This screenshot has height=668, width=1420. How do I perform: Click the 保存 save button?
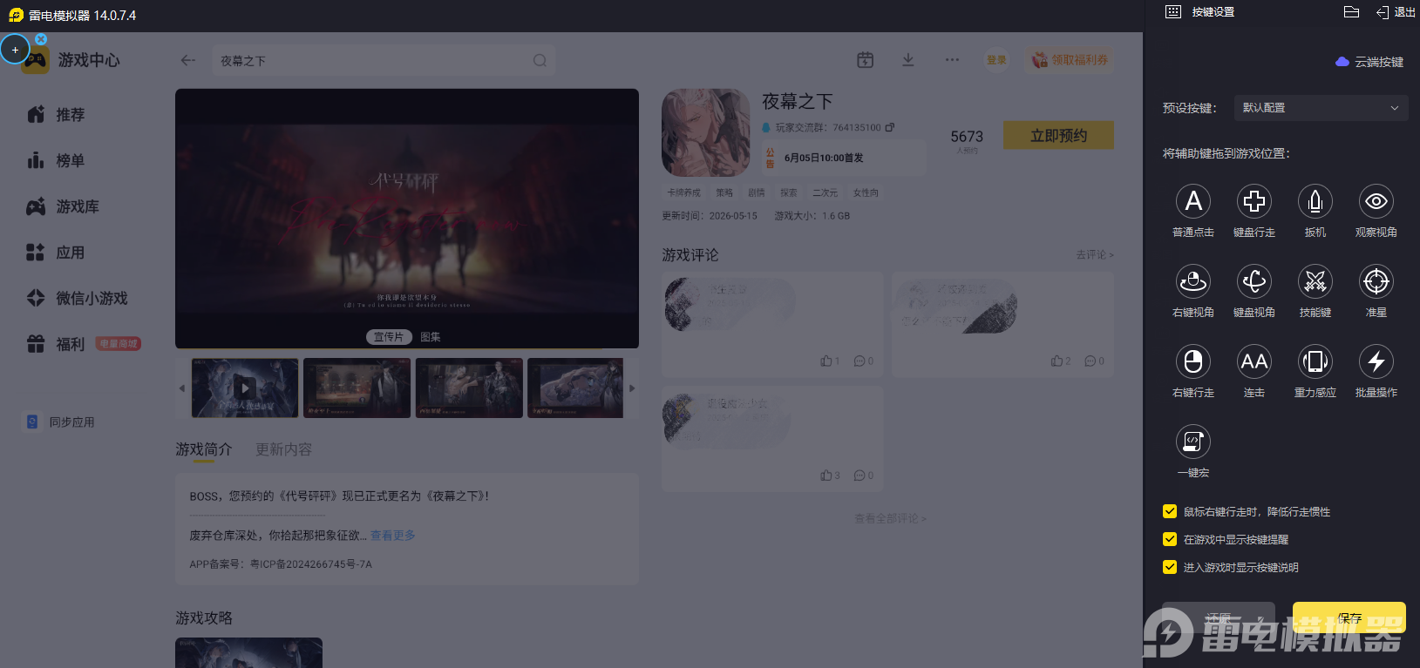[x=1349, y=617]
